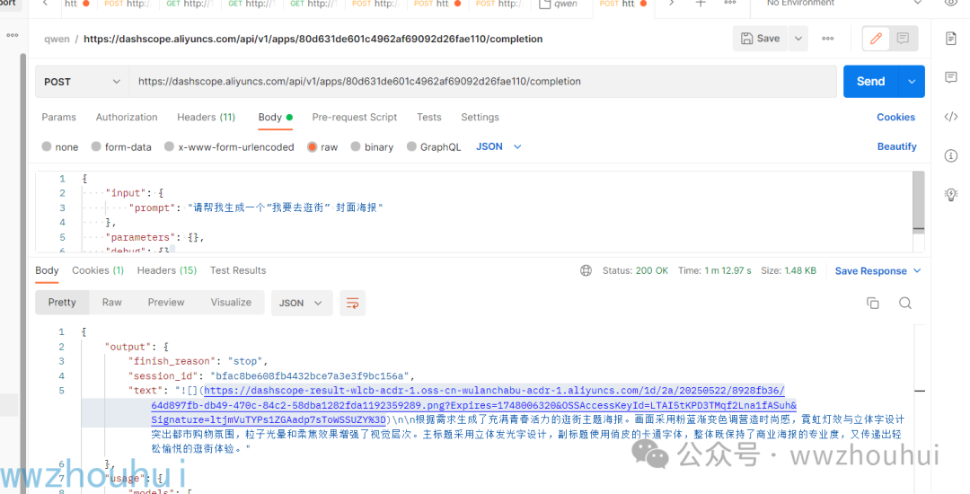Open the Authorization tab

pyautogui.click(x=127, y=117)
